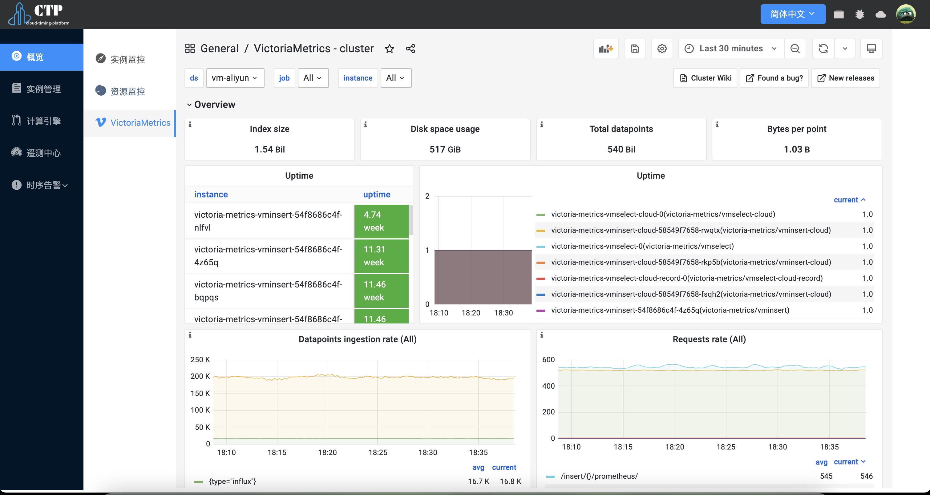Toggle vminsert-cloud rkp5b orange legend swatch
Image resolution: width=930 pixels, height=495 pixels.
click(540, 263)
